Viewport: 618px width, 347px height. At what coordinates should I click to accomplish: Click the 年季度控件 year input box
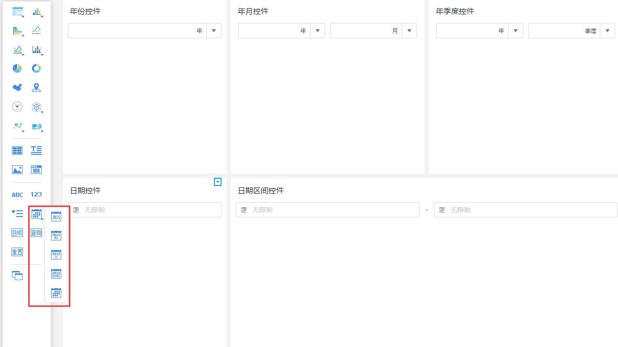pos(473,31)
